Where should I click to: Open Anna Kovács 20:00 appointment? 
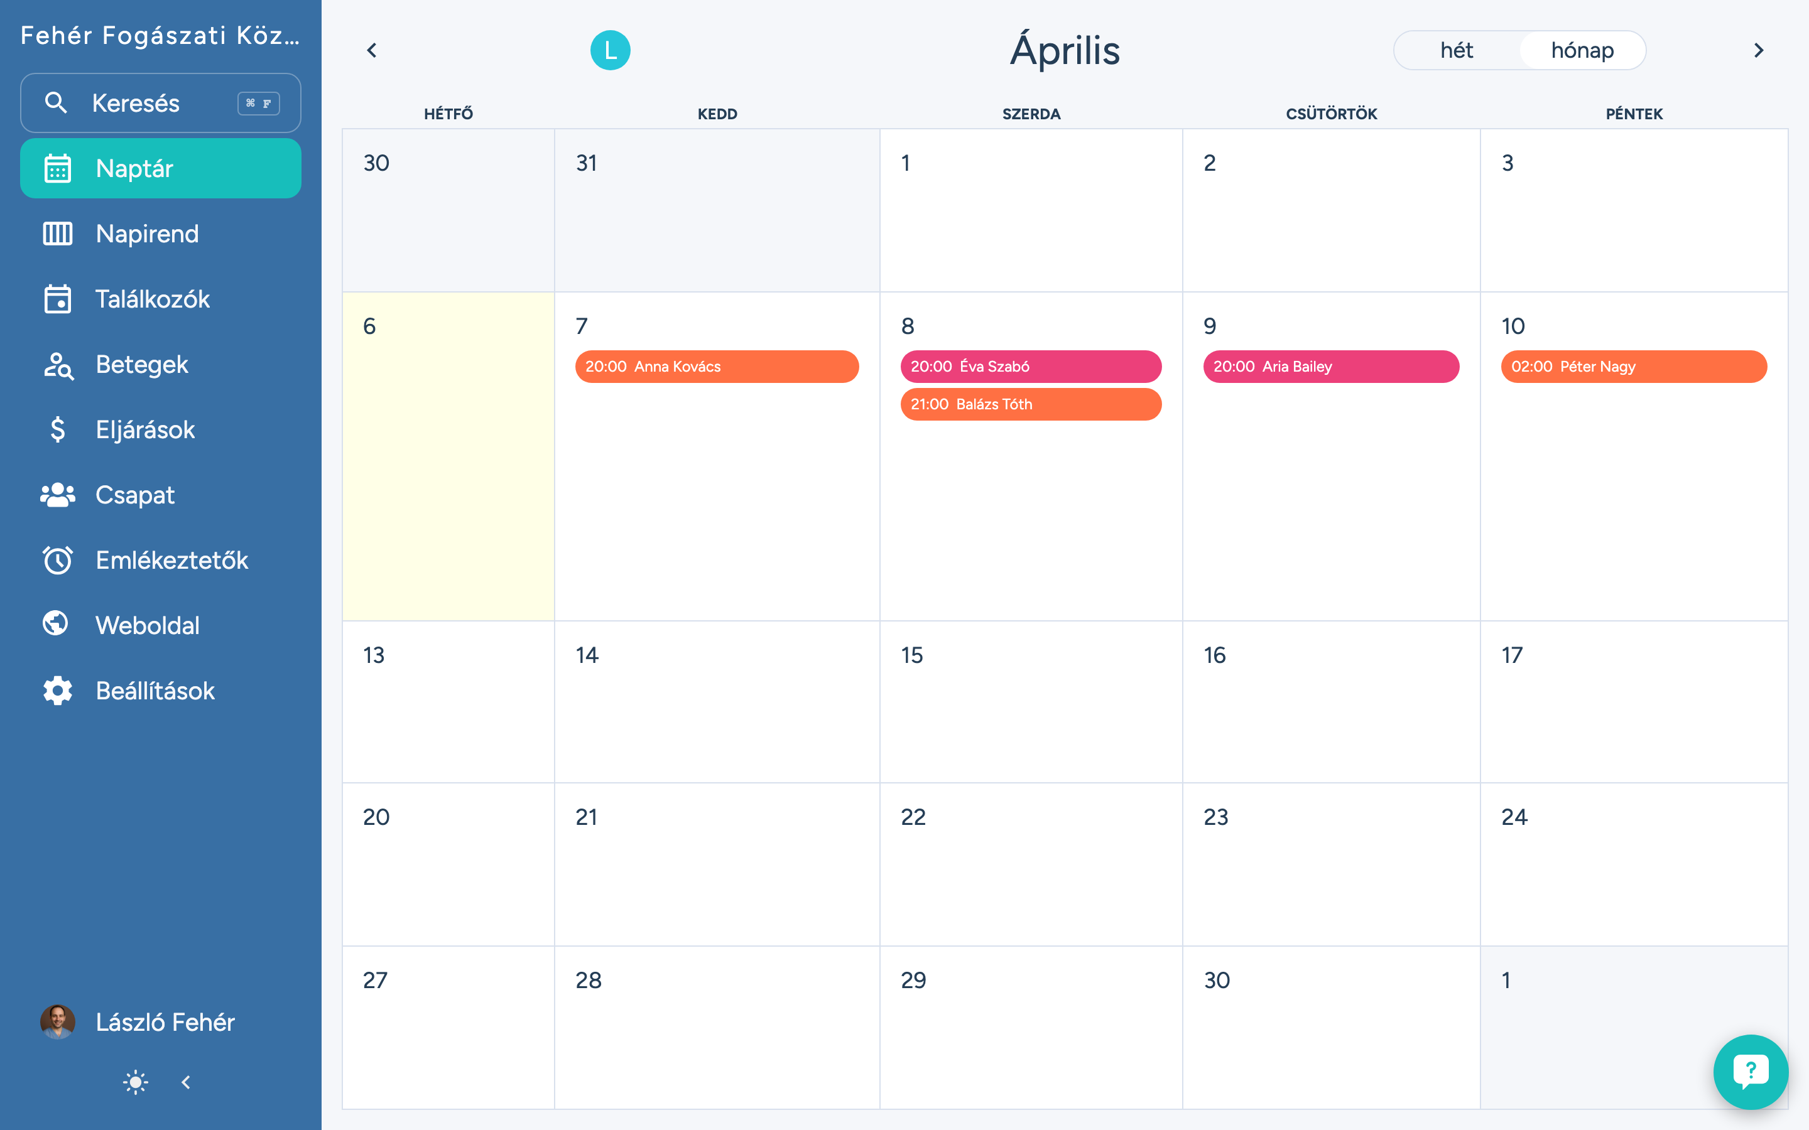pos(716,367)
